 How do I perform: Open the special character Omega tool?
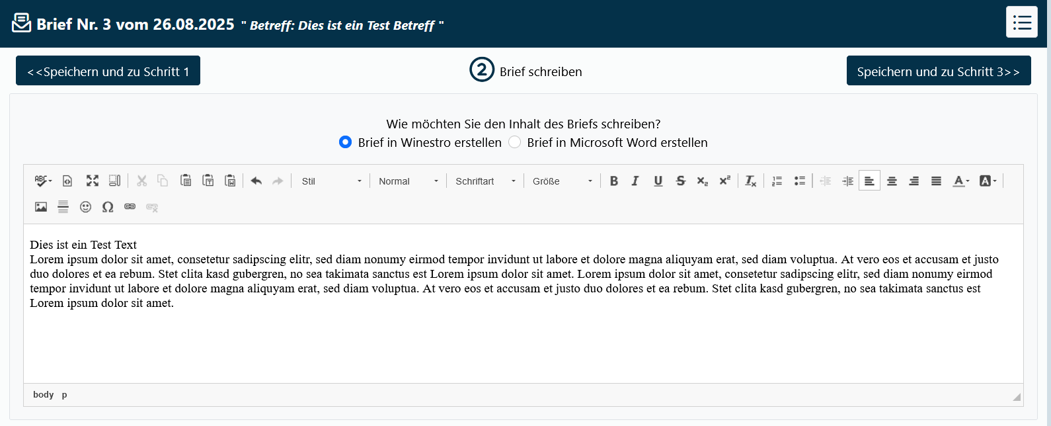click(108, 207)
